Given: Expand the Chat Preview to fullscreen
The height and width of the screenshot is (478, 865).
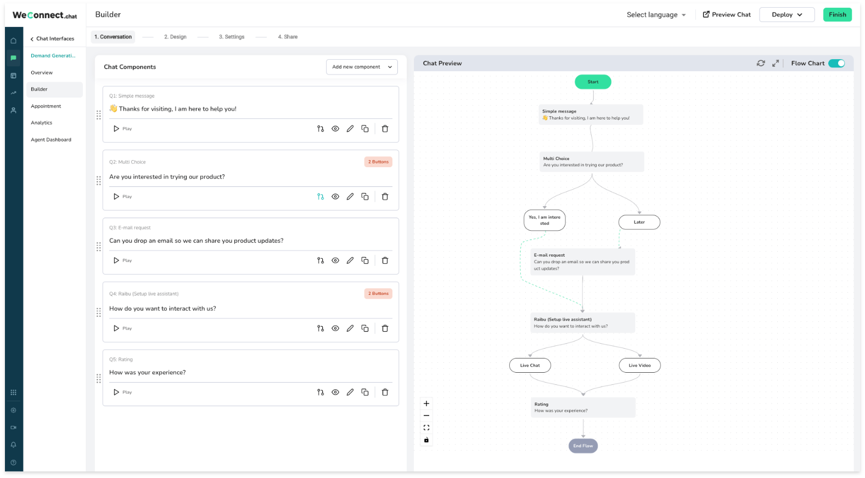Looking at the screenshot, I should tap(776, 64).
